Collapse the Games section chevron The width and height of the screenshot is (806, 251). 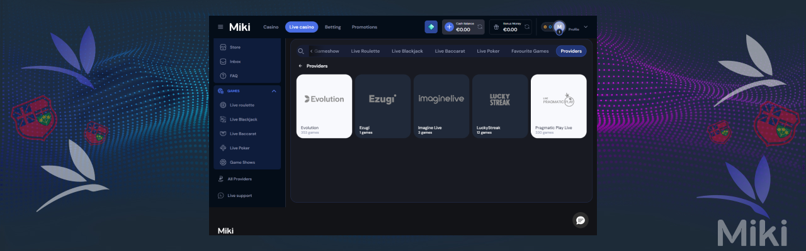[274, 91]
